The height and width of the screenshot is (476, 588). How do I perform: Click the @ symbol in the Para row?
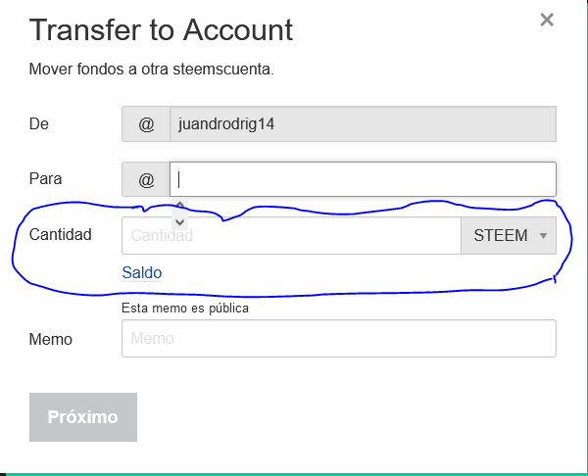(x=146, y=179)
